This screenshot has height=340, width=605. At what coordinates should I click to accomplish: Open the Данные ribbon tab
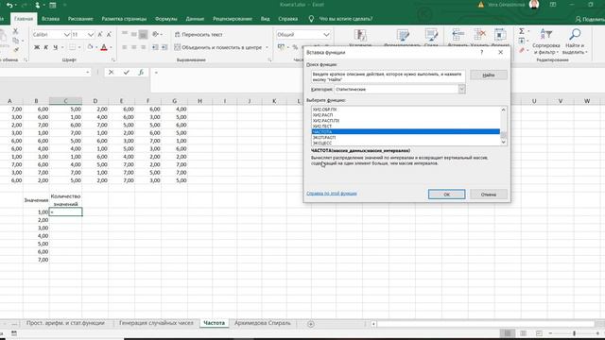point(195,19)
